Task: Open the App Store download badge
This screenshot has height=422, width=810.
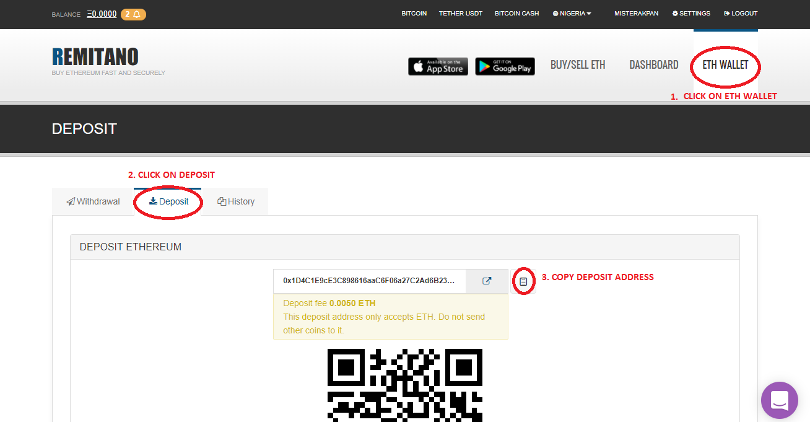Action: [438, 66]
